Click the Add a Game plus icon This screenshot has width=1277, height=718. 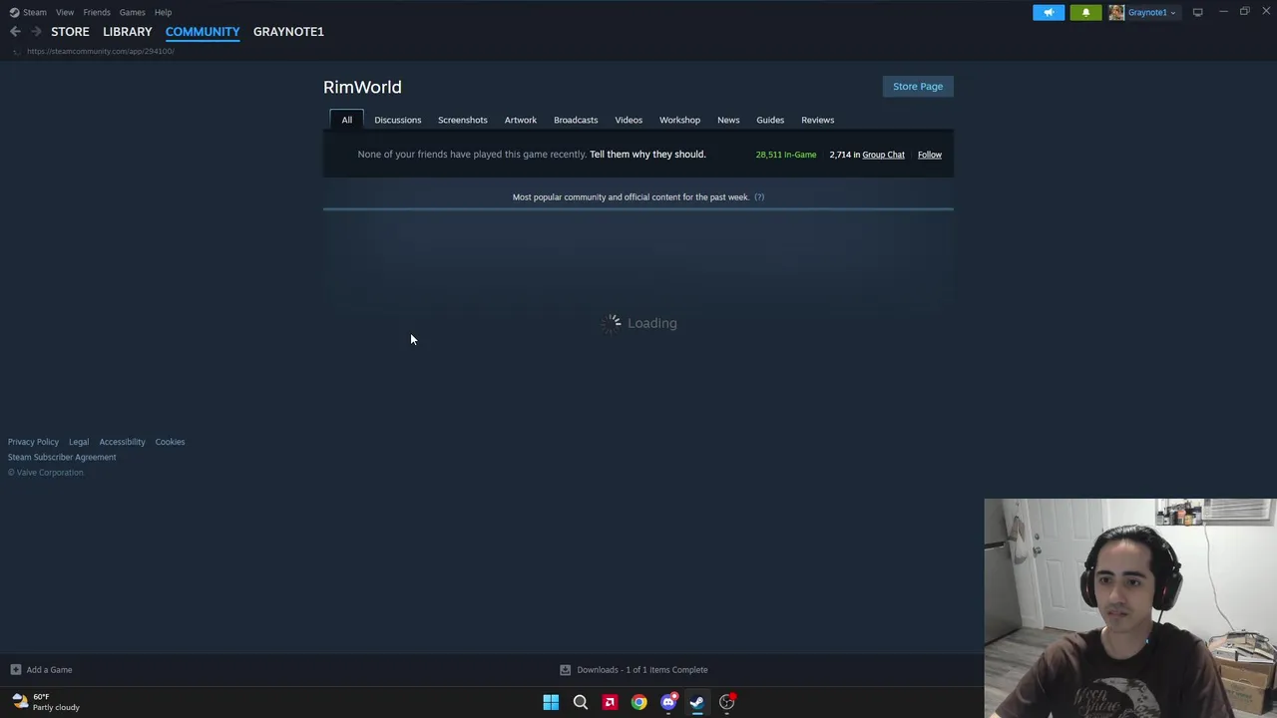pos(15,670)
